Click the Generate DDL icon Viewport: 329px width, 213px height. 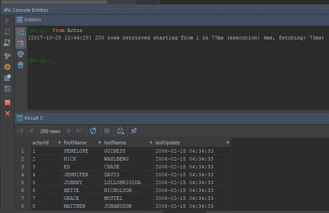point(7,42)
